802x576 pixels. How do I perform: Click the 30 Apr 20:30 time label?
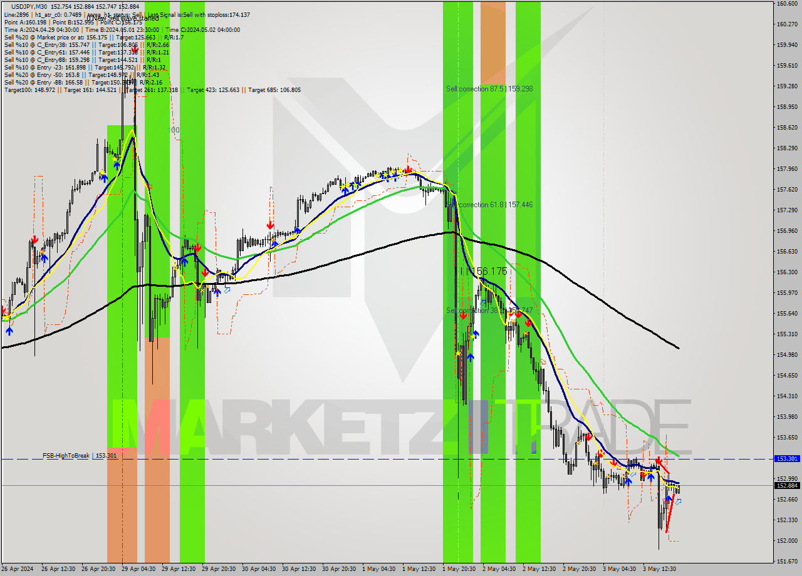pyautogui.click(x=340, y=569)
